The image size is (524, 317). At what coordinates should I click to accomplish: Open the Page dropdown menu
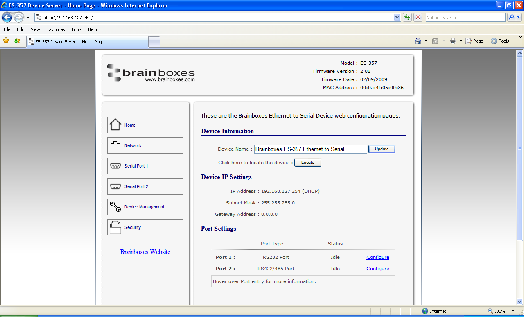pyautogui.click(x=476, y=41)
